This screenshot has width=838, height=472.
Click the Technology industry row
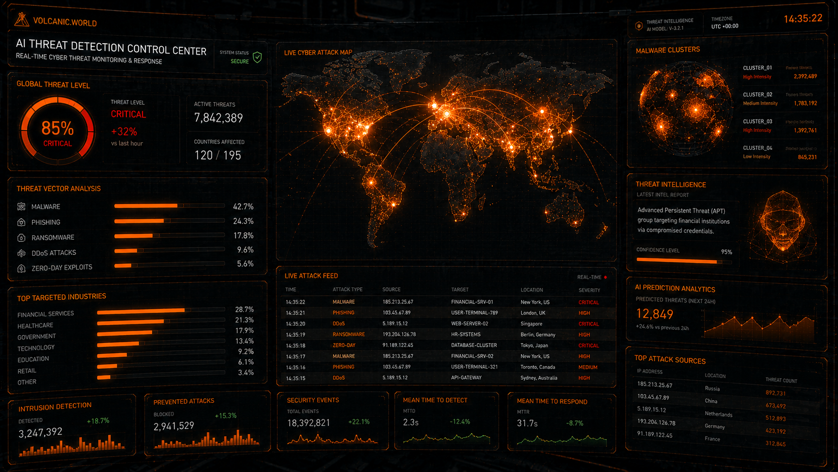point(135,345)
